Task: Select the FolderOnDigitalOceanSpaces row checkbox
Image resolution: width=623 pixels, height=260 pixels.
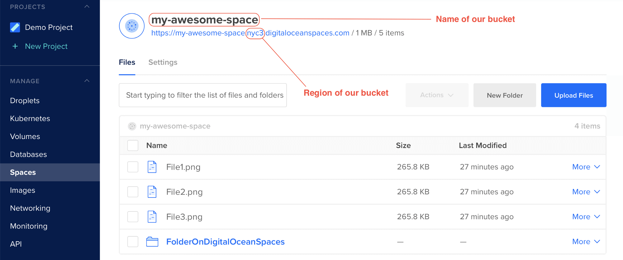Action: [133, 242]
